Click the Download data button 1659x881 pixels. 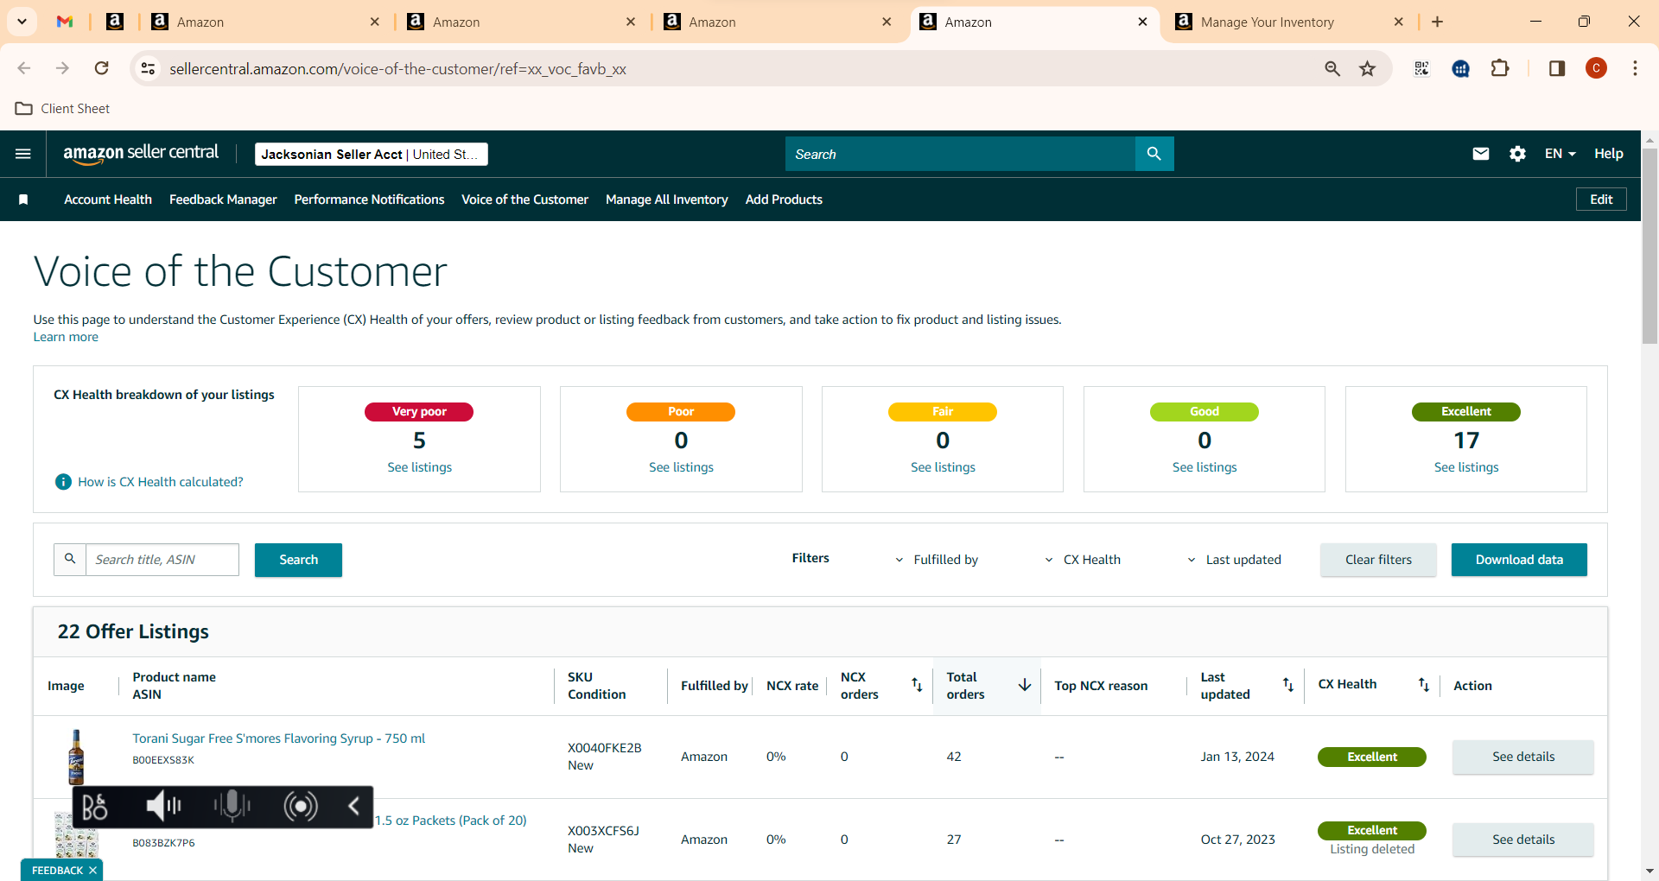[1519, 560]
